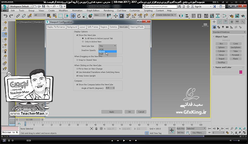
Task: Select the Select and Link tool
Action: [x=18, y=16]
